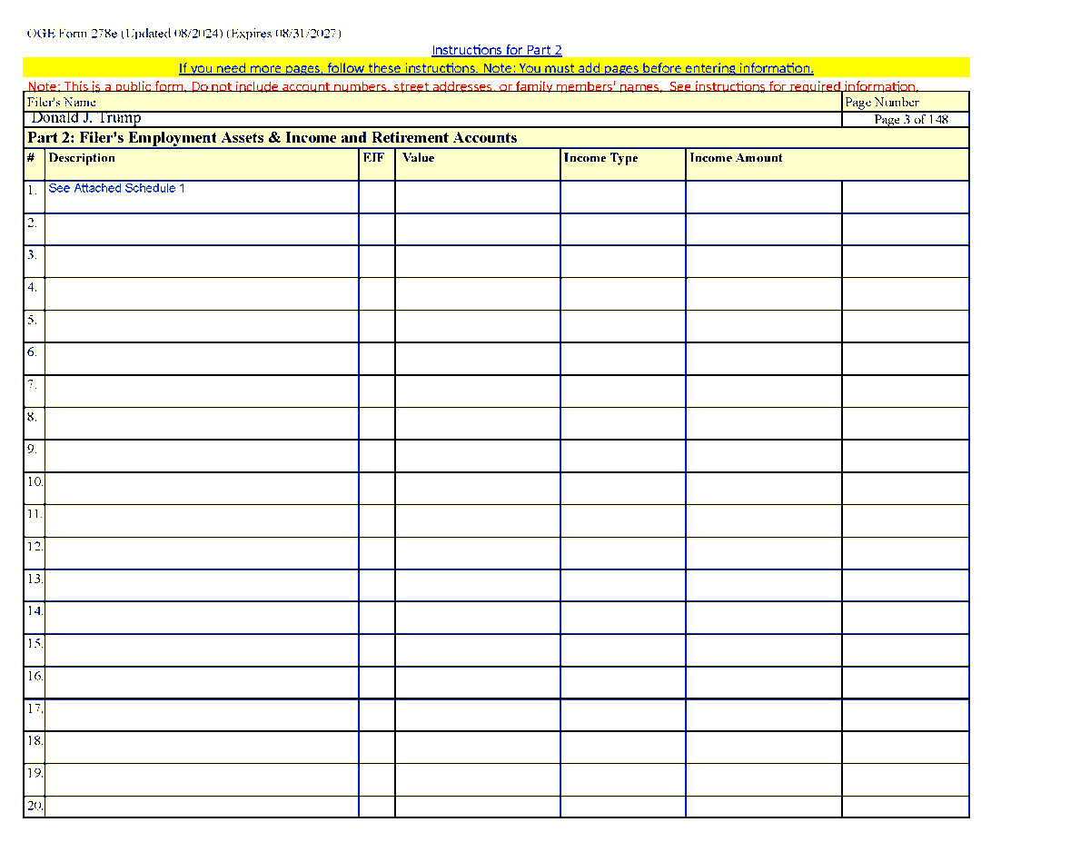Screen dimensions: 1090x842
Task: Select the Description cell in row 15
Action: point(202,650)
